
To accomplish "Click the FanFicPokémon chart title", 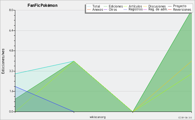I will coord(43,6).
